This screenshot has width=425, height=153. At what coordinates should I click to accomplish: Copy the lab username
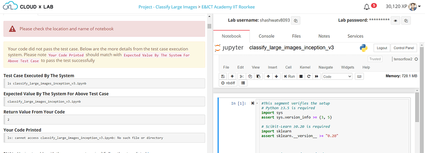pos(296,21)
